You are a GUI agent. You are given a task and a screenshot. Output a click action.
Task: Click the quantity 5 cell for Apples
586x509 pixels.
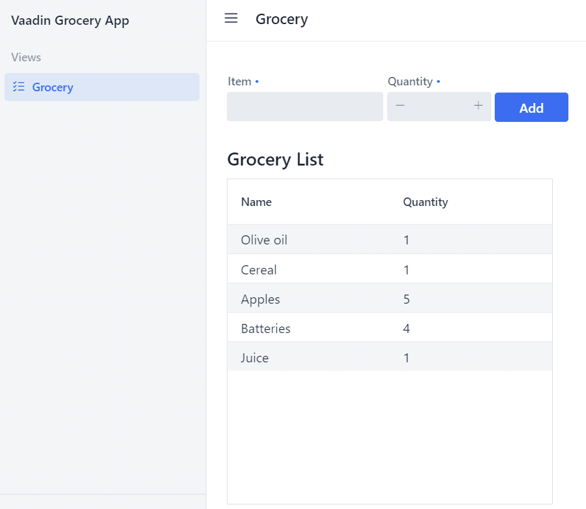pyautogui.click(x=407, y=299)
